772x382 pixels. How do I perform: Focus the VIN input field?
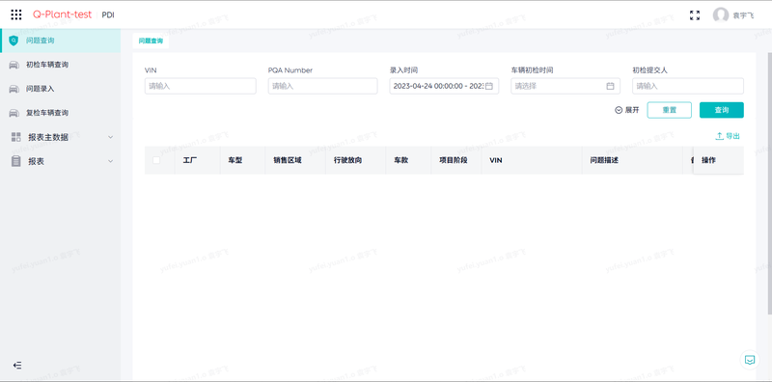201,86
